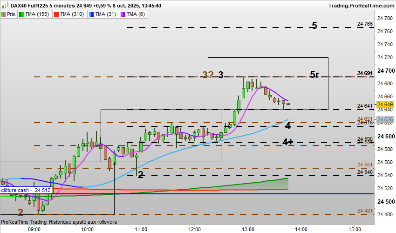Click the 24 700 price axis label

[386, 70]
